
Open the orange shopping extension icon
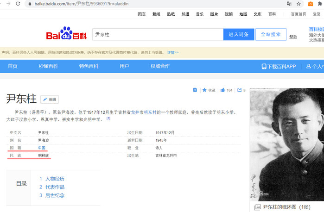[311, 4]
